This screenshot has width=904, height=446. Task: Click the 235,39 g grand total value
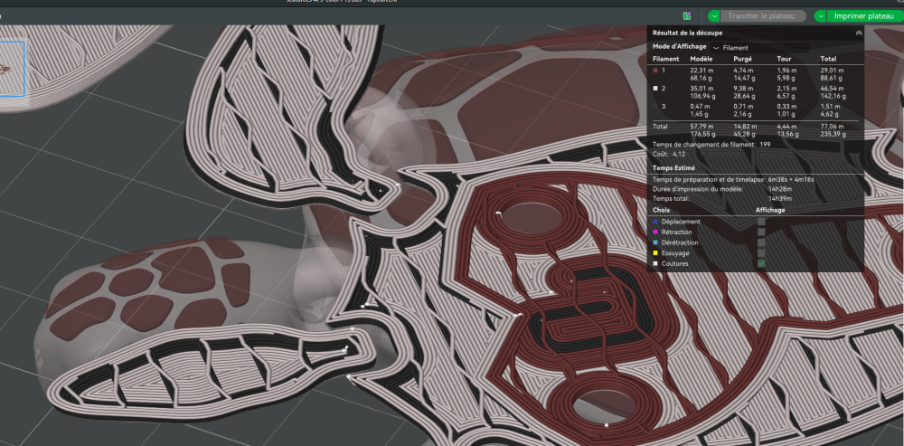(833, 134)
